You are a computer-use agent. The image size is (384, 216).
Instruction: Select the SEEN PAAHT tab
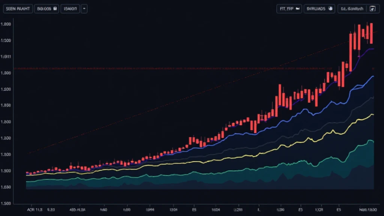point(18,9)
